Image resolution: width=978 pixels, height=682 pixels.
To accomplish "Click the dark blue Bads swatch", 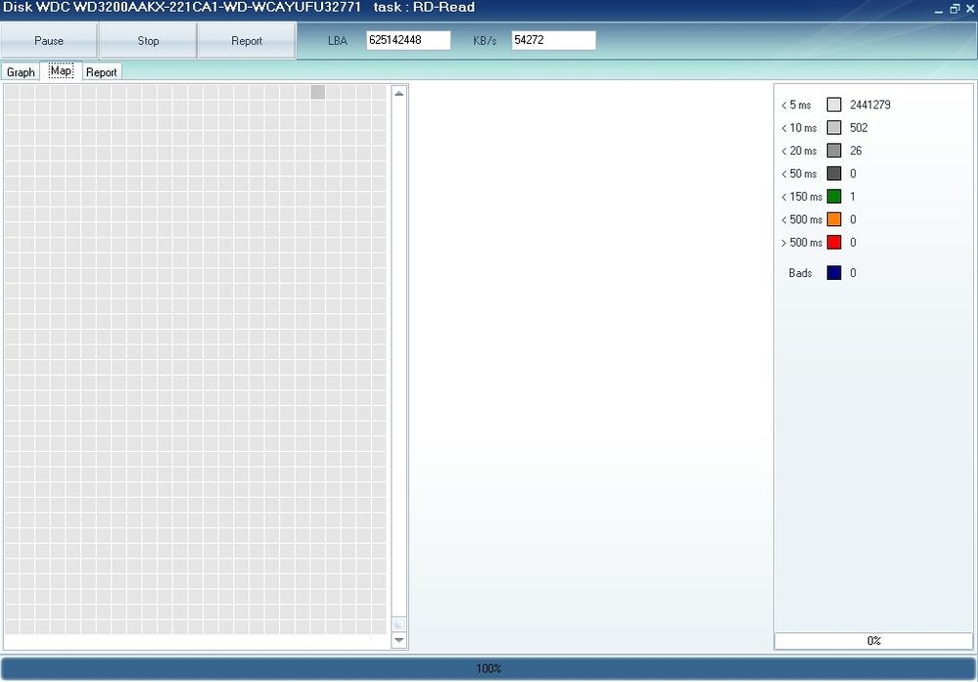I will 834,273.
